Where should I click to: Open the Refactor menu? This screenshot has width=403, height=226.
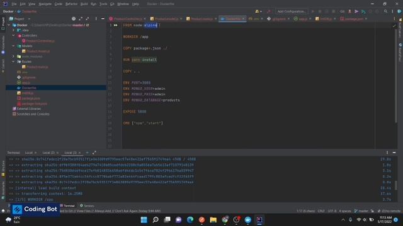pyautogui.click(x=71, y=4)
